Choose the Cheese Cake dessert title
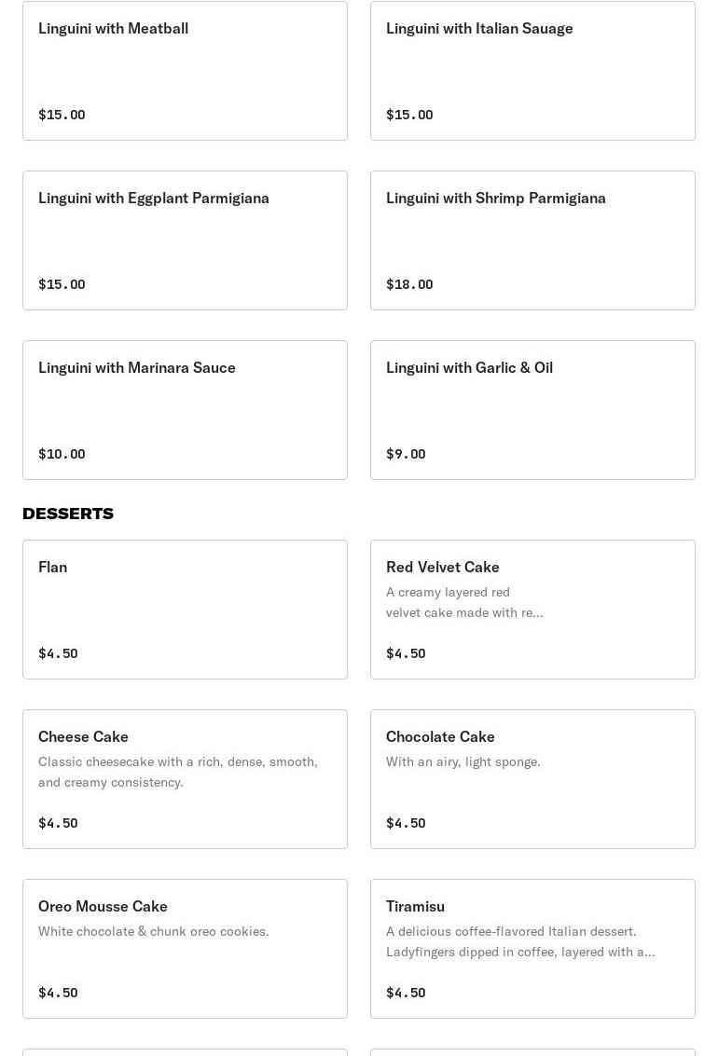718x1056 pixels. coord(83,736)
